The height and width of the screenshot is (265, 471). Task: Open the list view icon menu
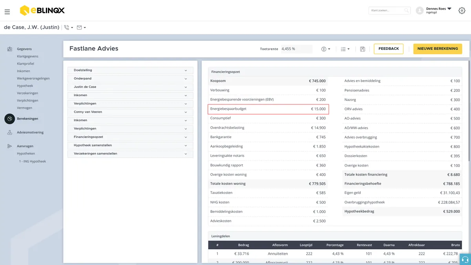[x=343, y=49]
